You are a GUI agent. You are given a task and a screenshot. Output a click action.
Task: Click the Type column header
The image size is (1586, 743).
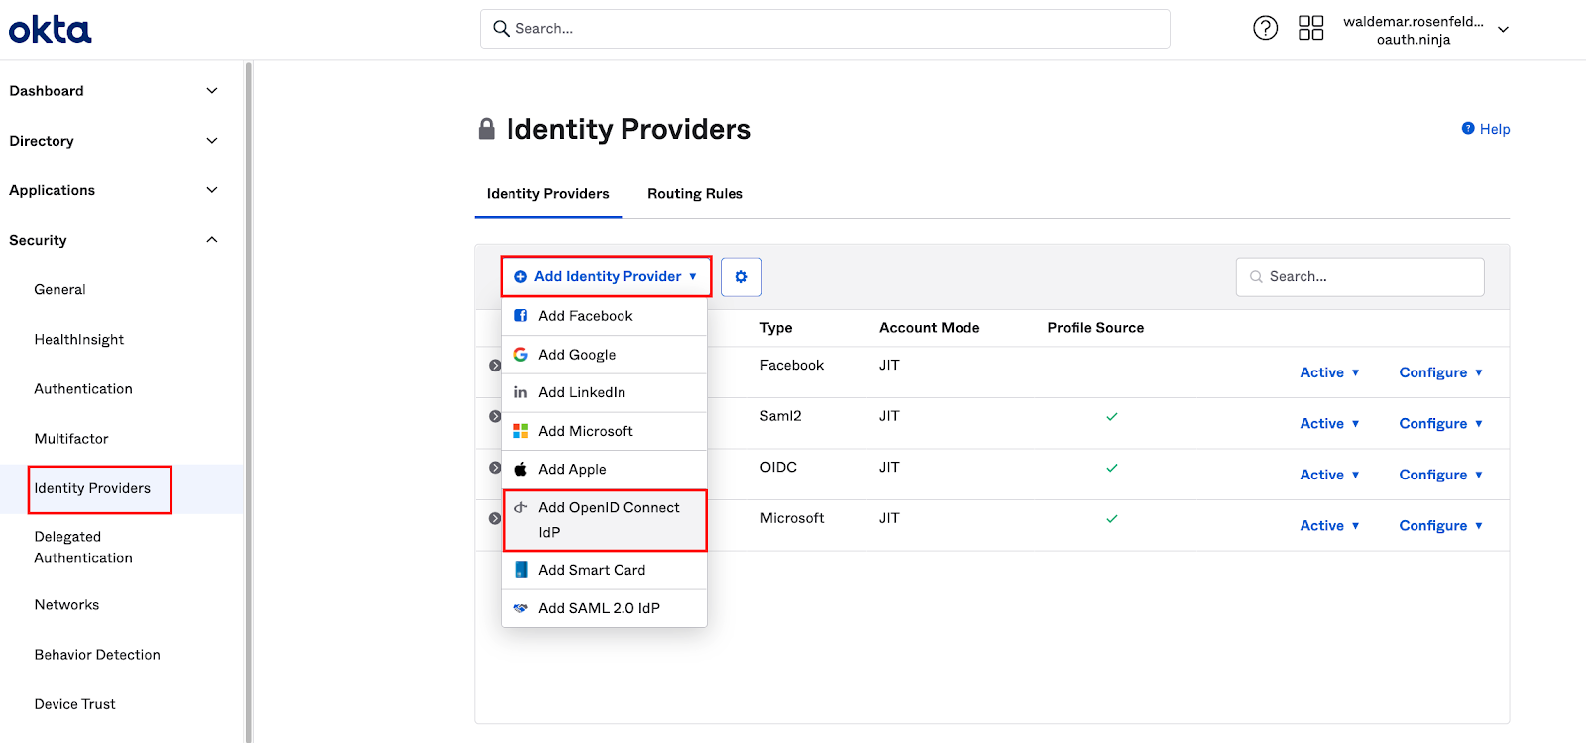[x=776, y=328]
